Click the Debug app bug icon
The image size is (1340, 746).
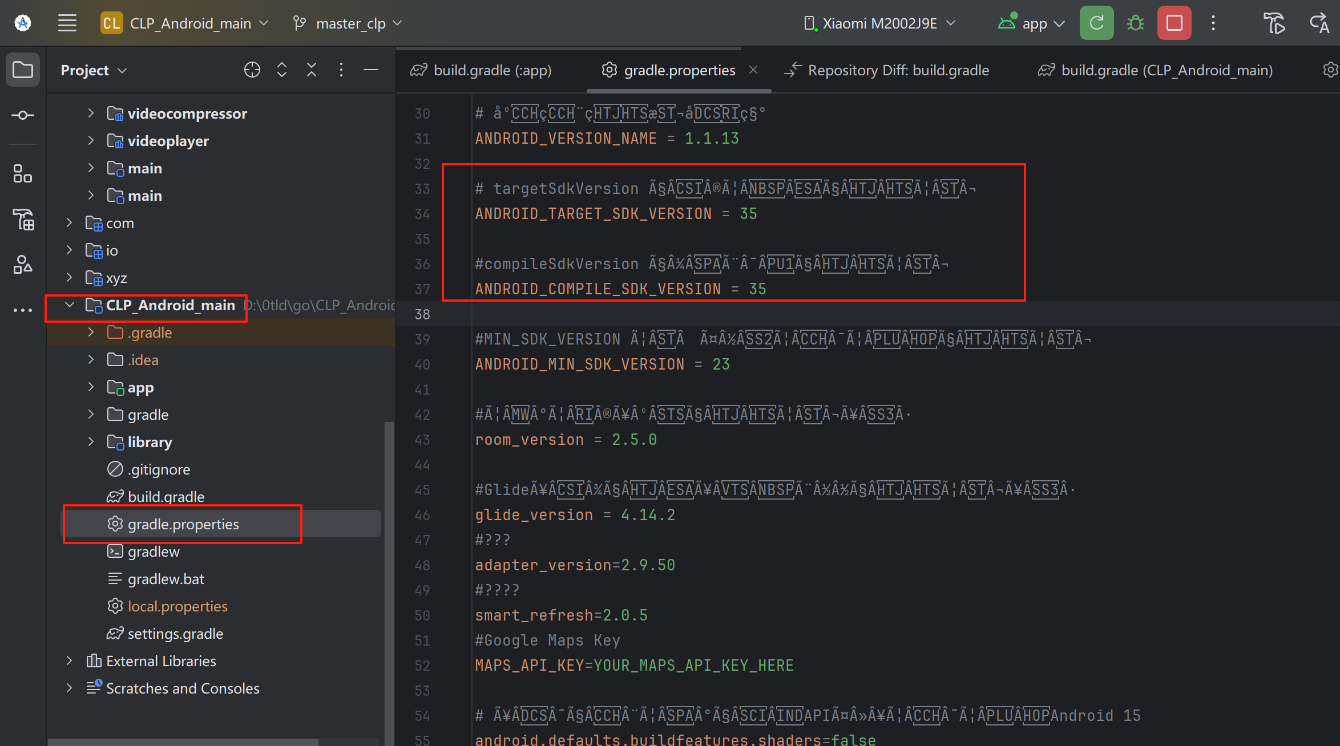(1135, 23)
